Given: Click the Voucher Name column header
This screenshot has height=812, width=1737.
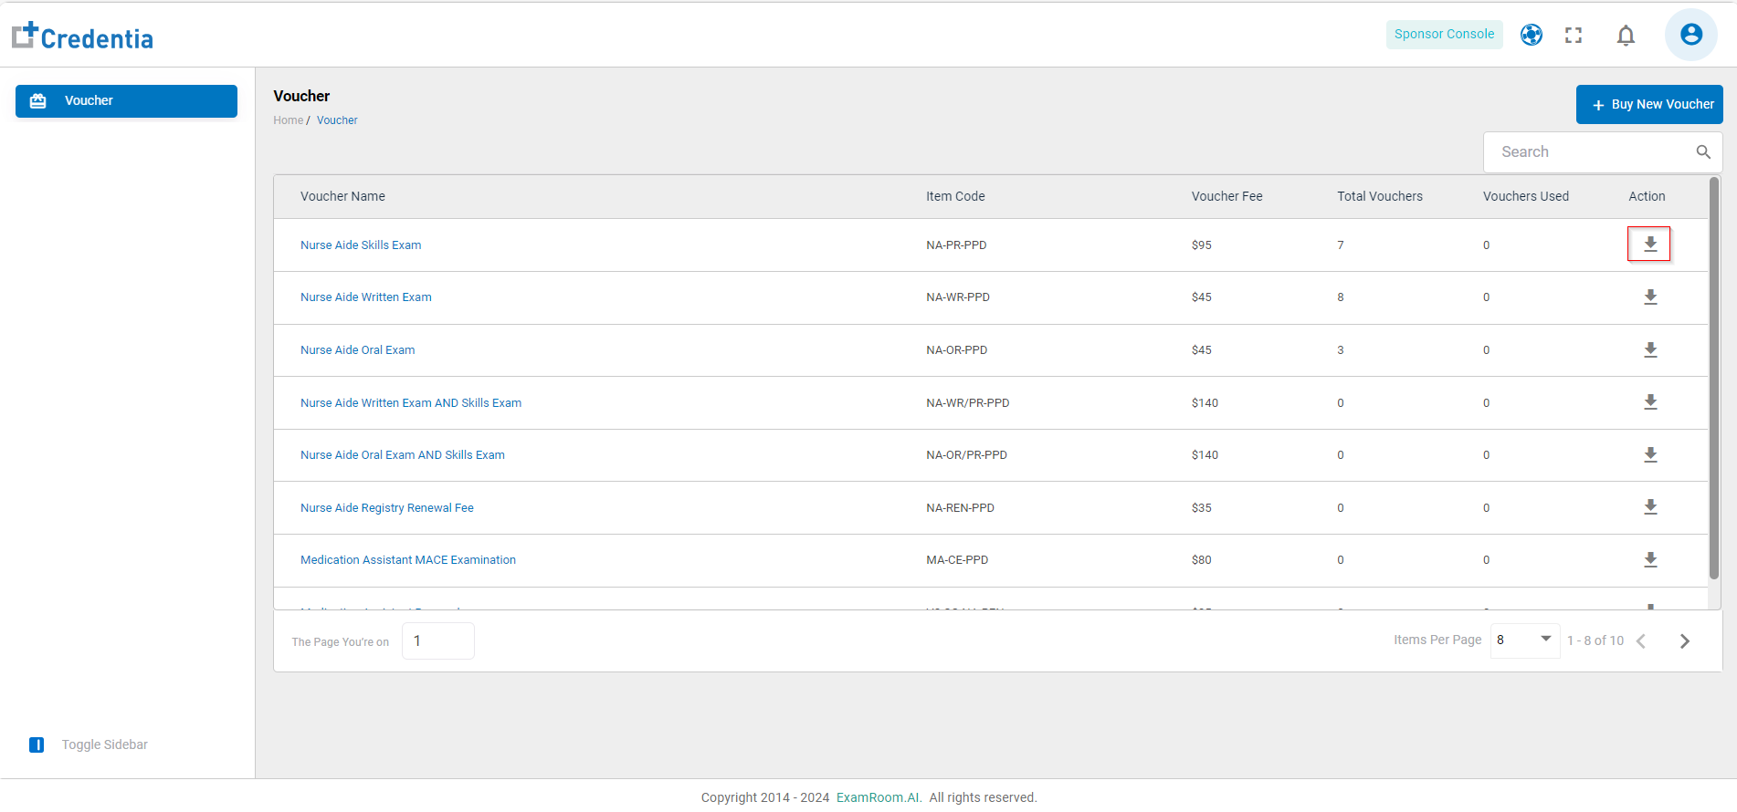Looking at the screenshot, I should (342, 196).
